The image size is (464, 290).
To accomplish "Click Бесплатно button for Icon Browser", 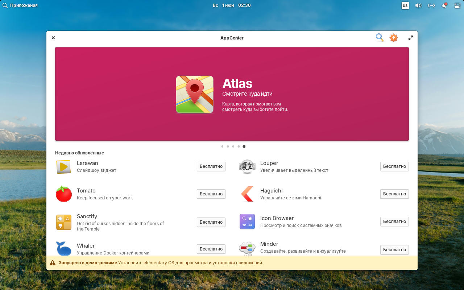I will click(394, 221).
